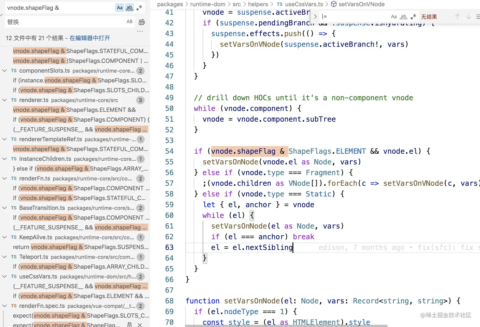Dismiss the last expect( search result
This screenshot has width=480, height=327.
(x=140, y=324)
